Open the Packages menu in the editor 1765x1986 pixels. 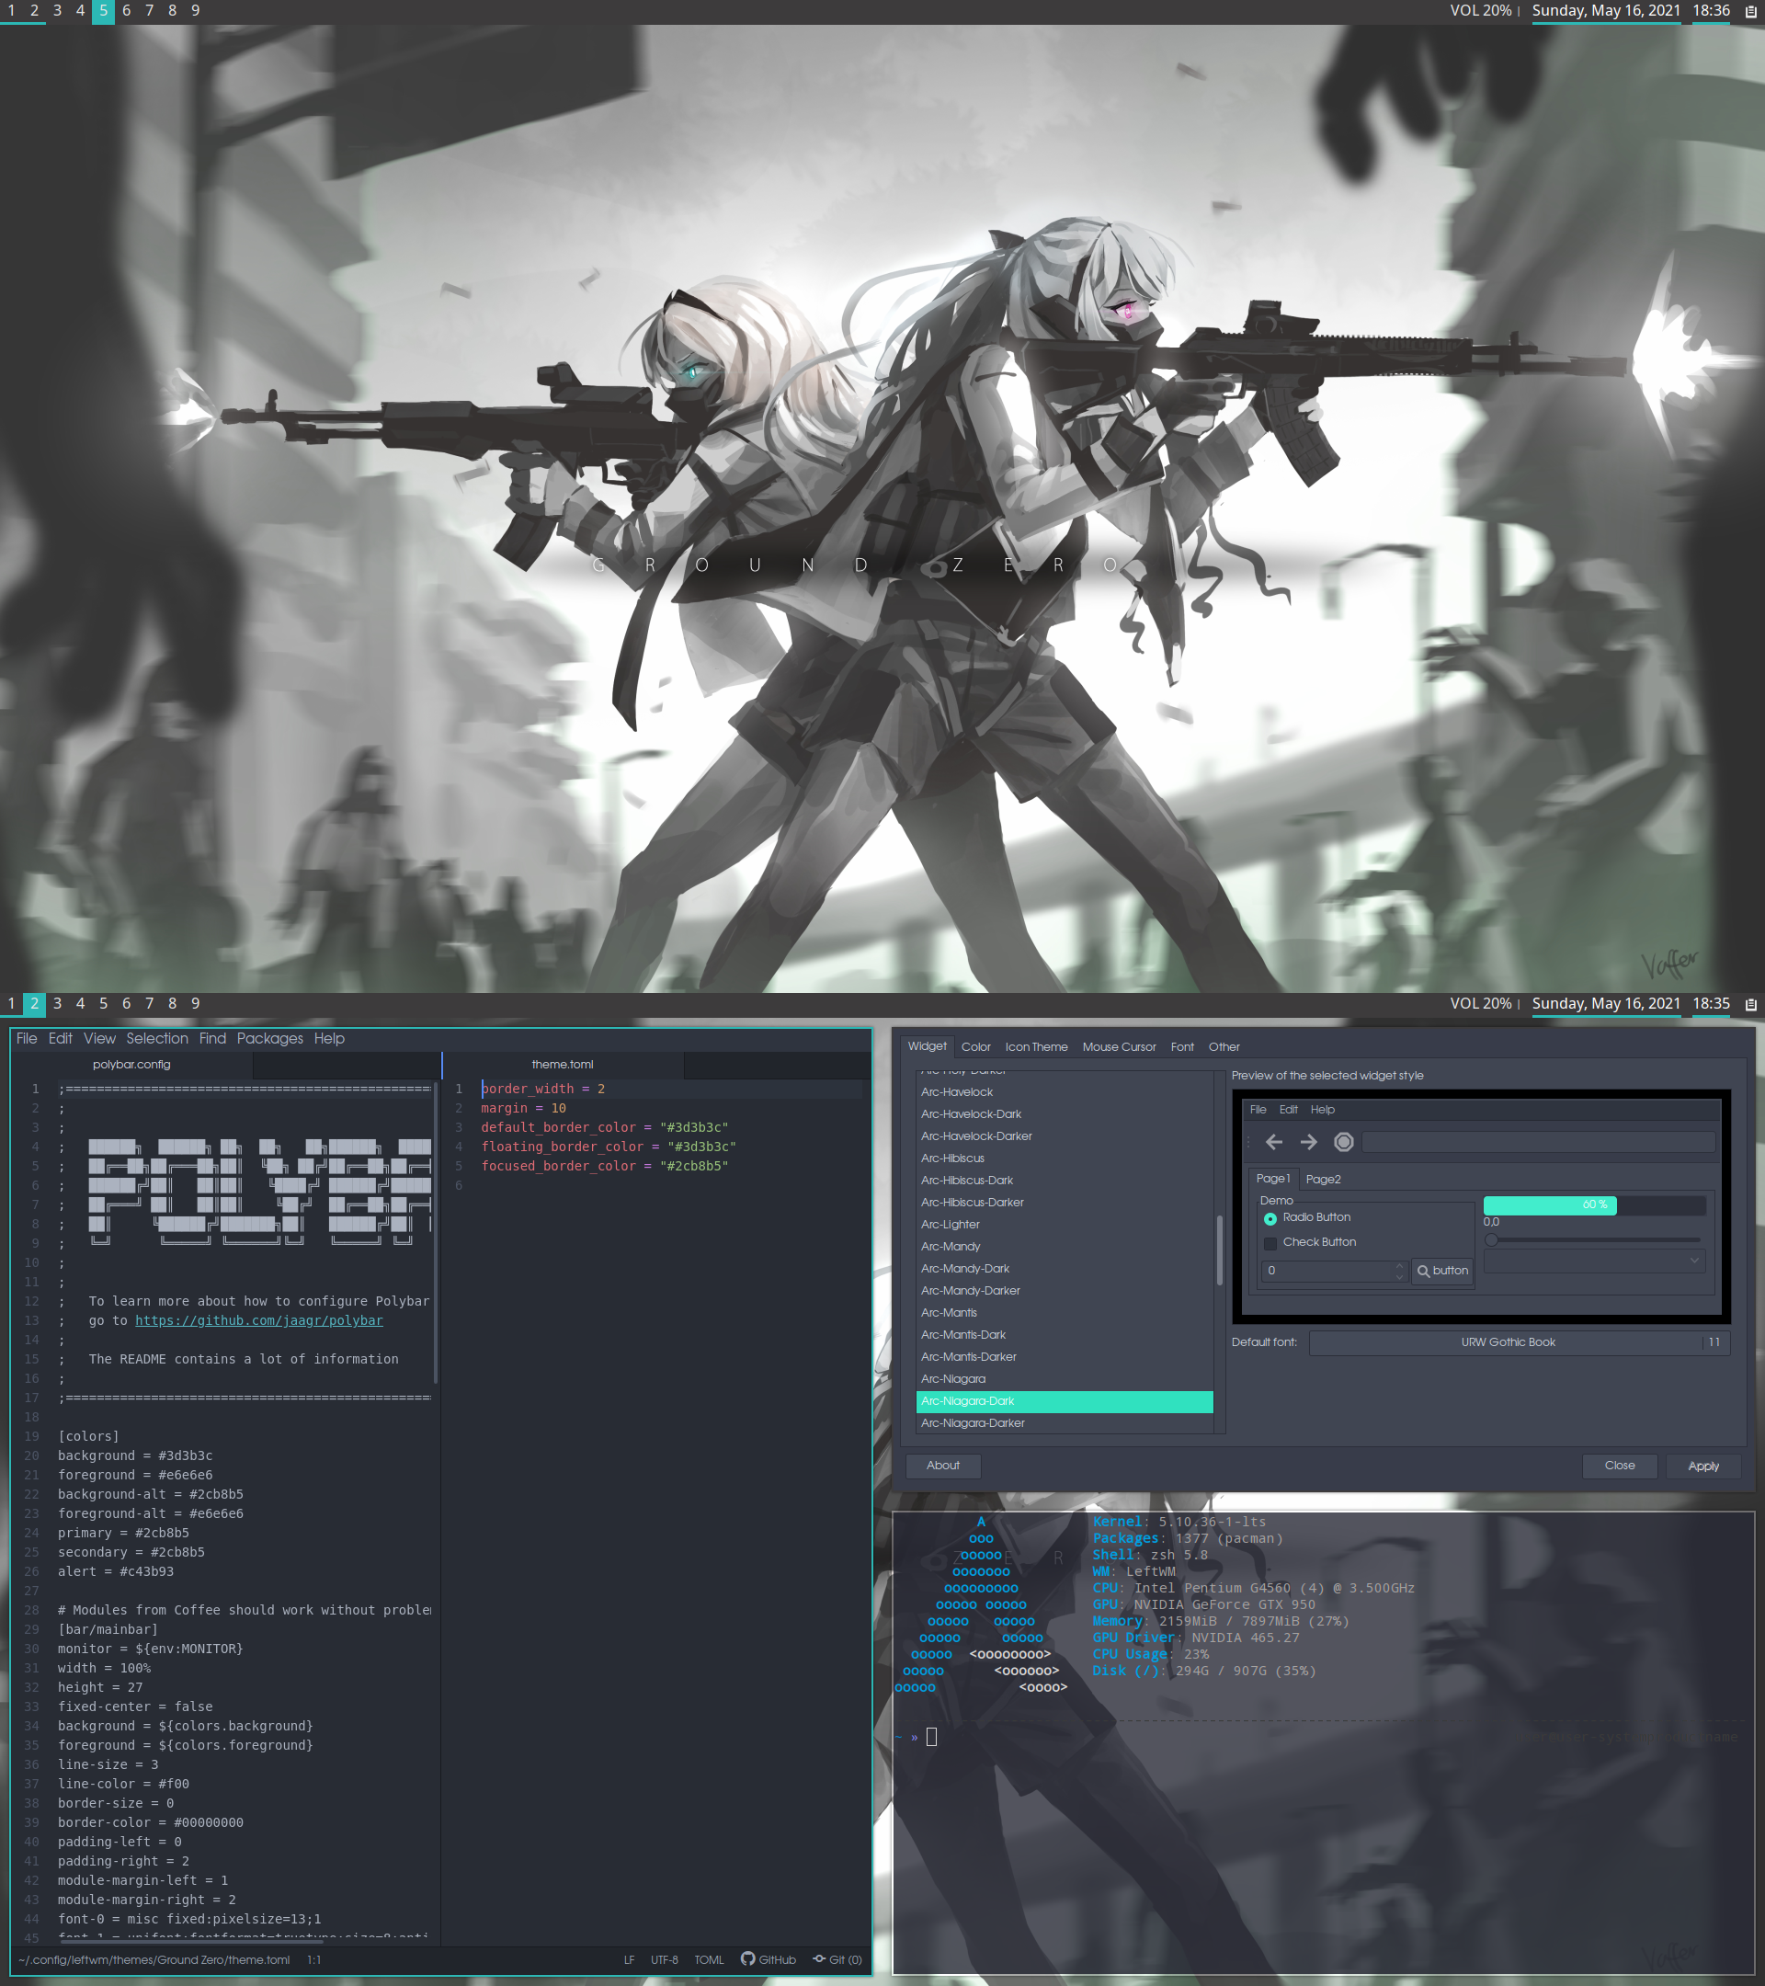pyautogui.click(x=270, y=1039)
